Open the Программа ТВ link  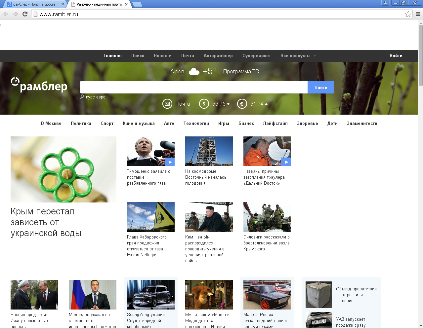coord(241,71)
